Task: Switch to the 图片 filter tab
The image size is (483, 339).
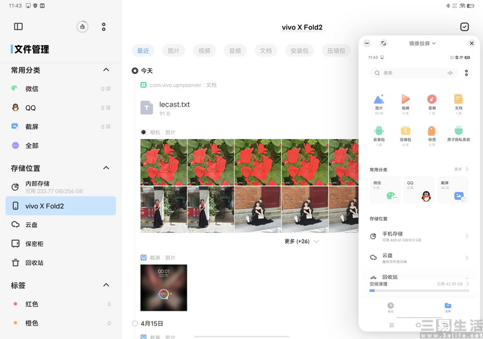Action: click(x=173, y=51)
